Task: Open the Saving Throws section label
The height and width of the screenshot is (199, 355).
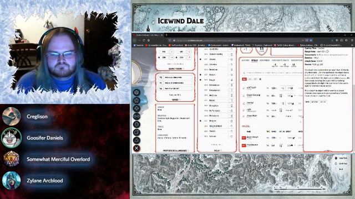Action: tap(175, 69)
